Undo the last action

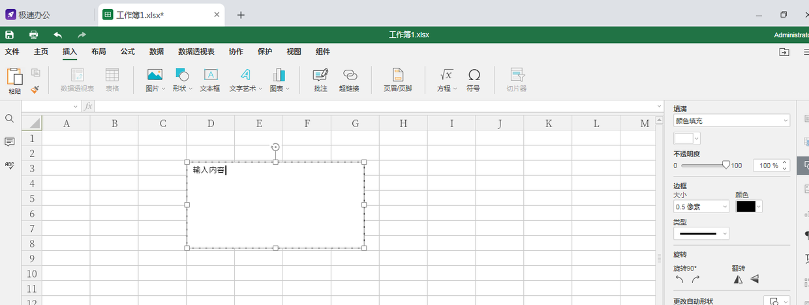point(58,35)
